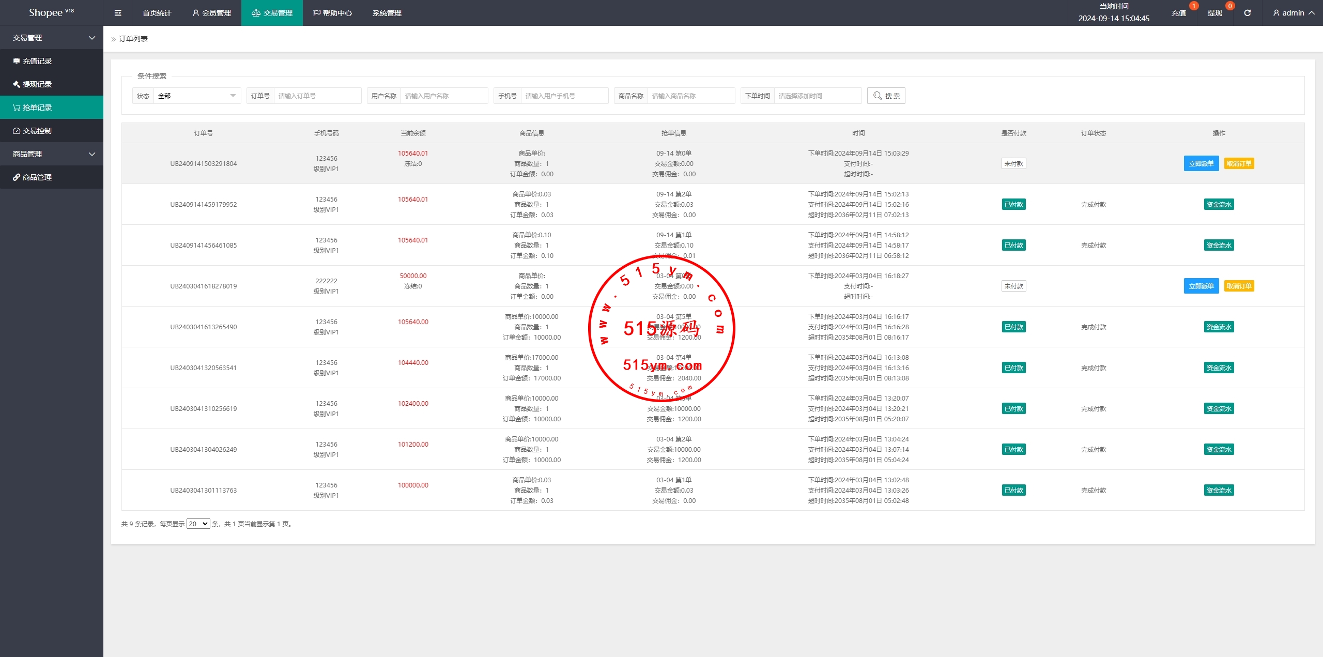
Task: Open 充值 notification with badge
Action: click(x=1179, y=13)
